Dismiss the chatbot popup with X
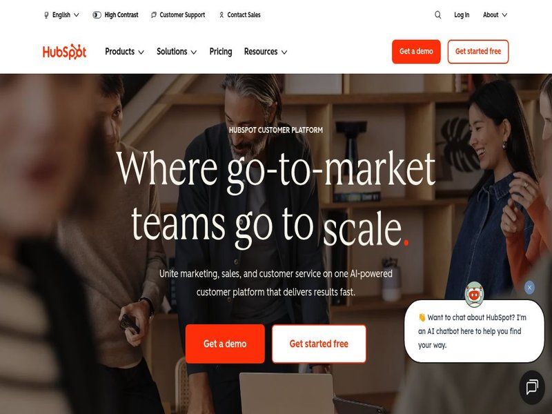Viewport: 552px width, 414px height. (x=529, y=288)
